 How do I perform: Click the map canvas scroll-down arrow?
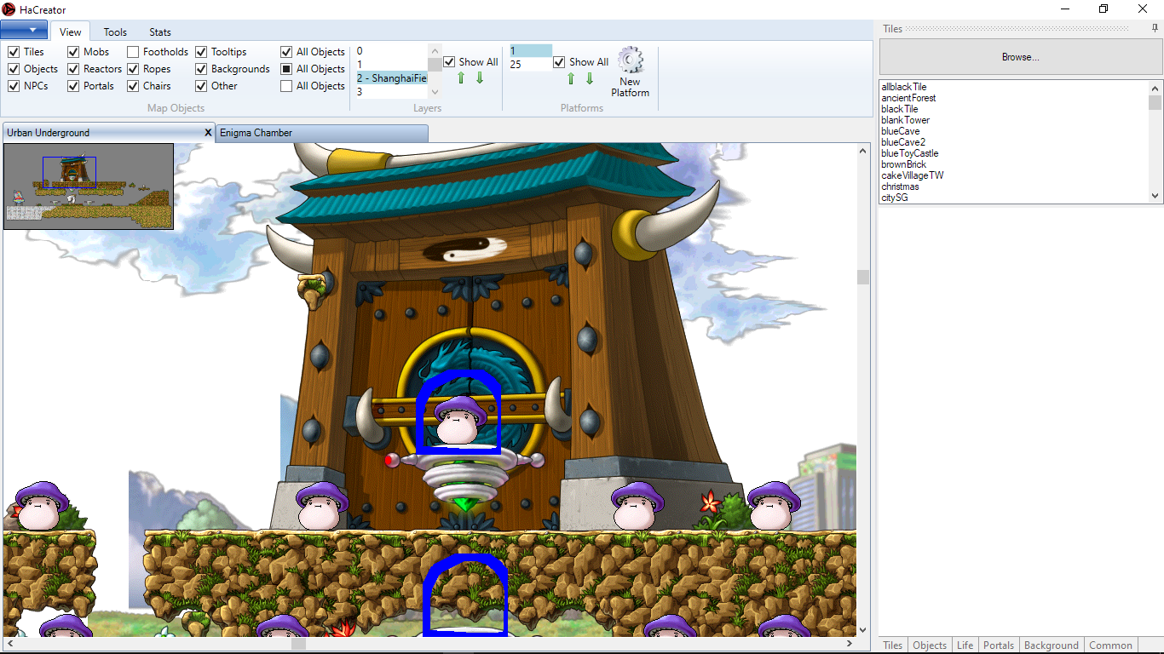coord(863,630)
